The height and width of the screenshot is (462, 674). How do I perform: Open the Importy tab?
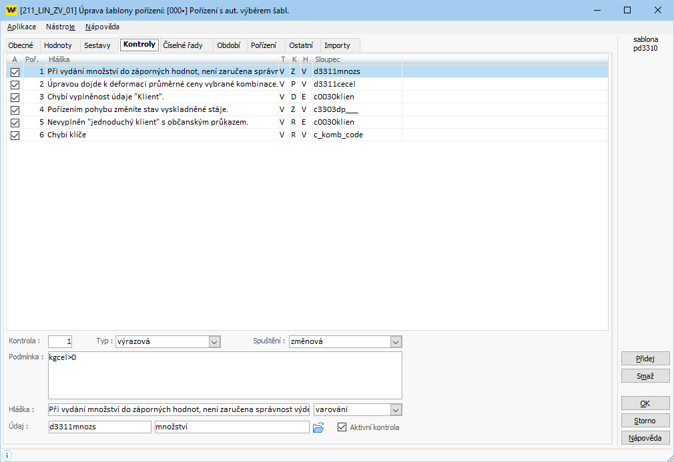click(x=337, y=45)
